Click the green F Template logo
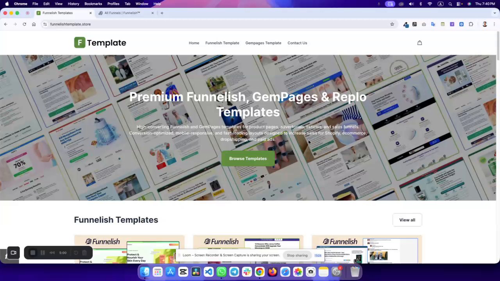The width and height of the screenshot is (500, 281). 100,43
